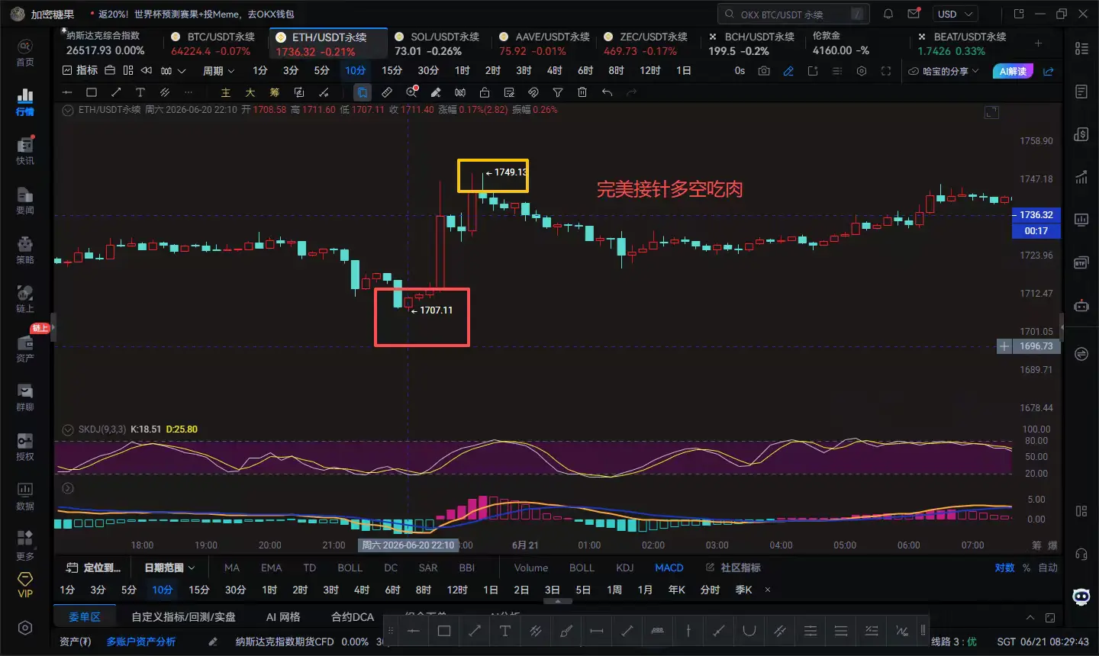Toggle the % percentage scale
Screen dimensions: 1099x656
(1026, 568)
